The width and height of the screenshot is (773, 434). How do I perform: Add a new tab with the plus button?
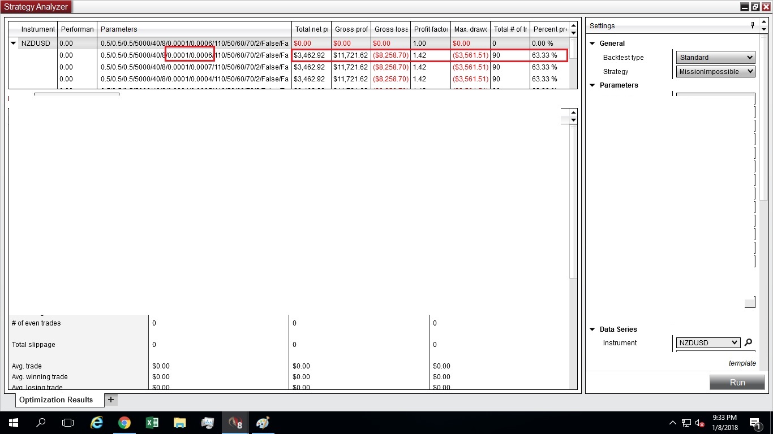[111, 400]
